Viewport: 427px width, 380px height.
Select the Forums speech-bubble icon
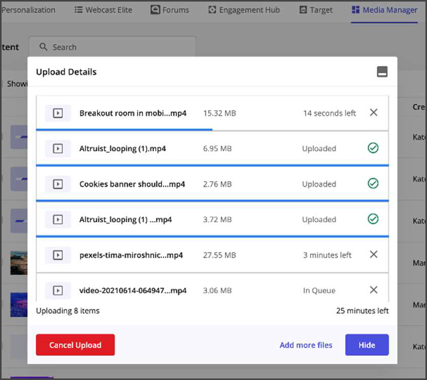click(155, 9)
